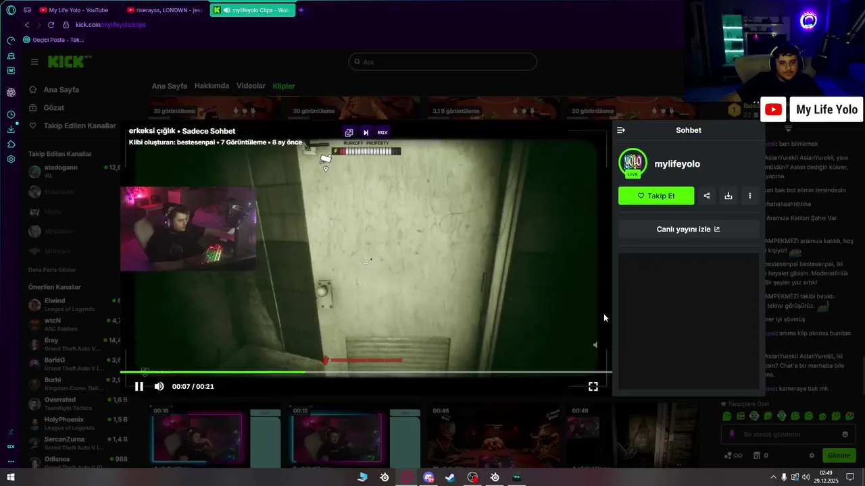Screen dimensions: 865x486
Task: Click the RGX overlay button
Action: (382, 132)
